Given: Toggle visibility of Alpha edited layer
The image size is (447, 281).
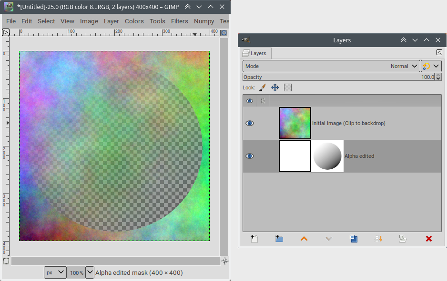Looking at the screenshot, I should pyautogui.click(x=250, y=156).
